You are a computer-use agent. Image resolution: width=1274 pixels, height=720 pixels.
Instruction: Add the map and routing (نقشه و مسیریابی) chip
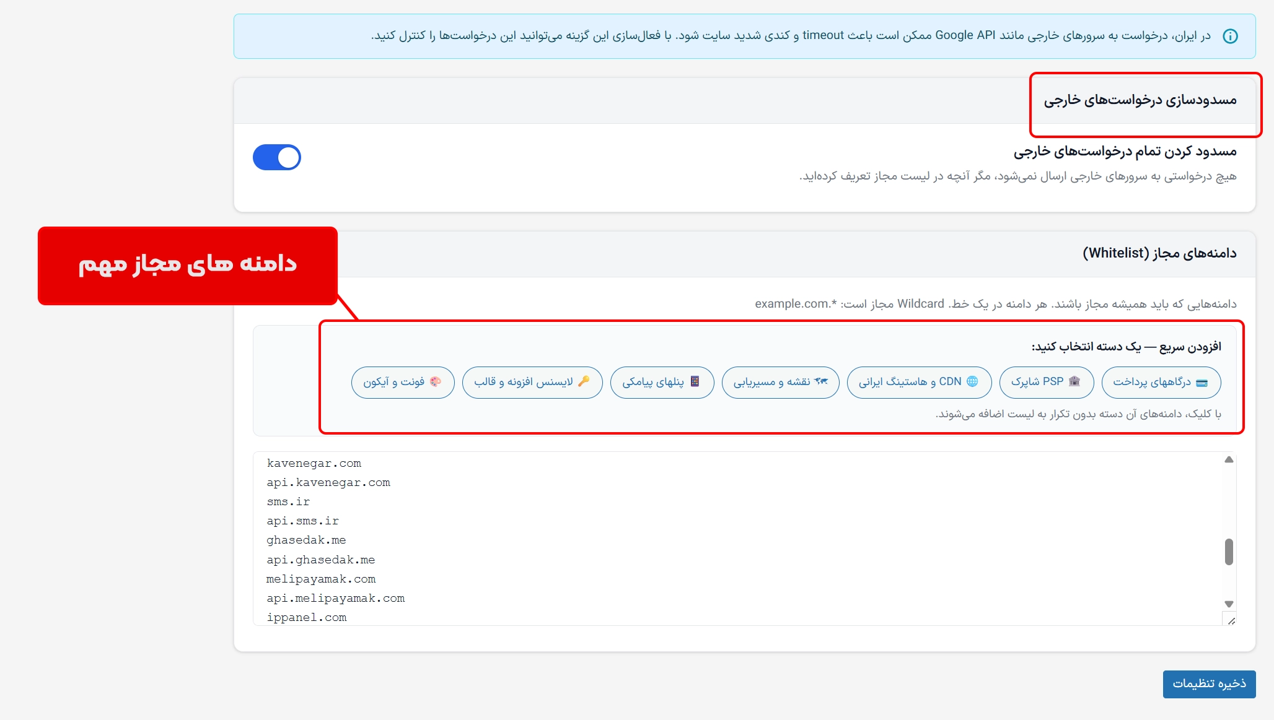tap(780, 382)
